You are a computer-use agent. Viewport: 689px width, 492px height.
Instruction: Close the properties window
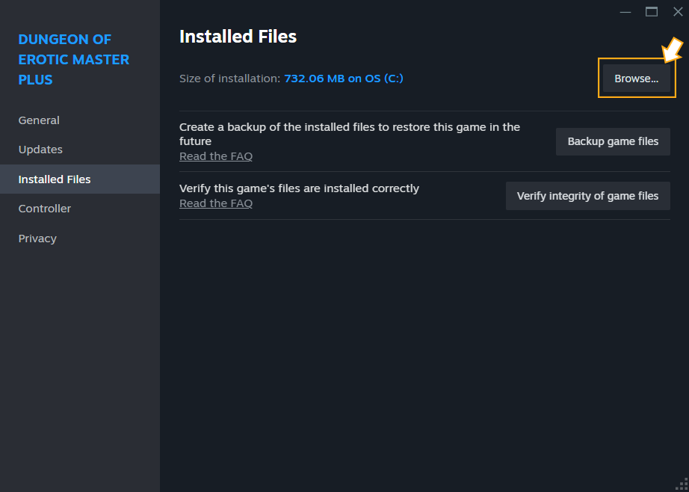[678, 12]
